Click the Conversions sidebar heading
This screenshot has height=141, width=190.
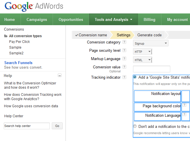pos(14,29)
